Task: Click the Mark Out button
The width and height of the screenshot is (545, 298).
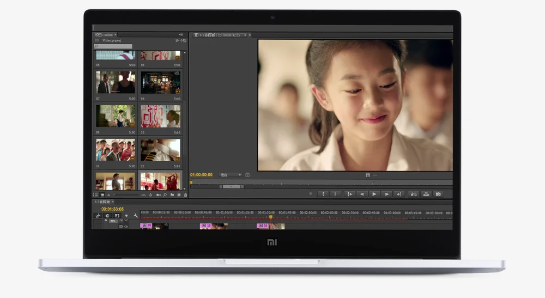Action: coord(335,194)
